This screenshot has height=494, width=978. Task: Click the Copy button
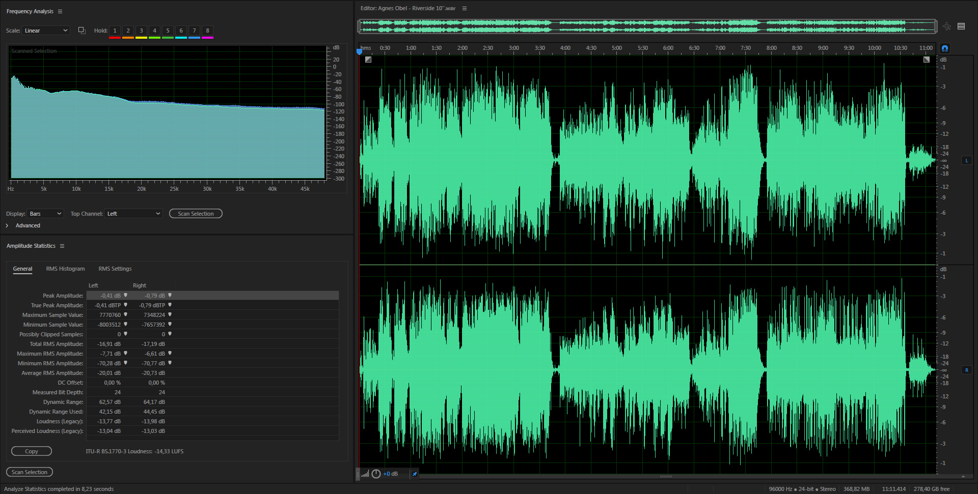[x=32, y=451]
